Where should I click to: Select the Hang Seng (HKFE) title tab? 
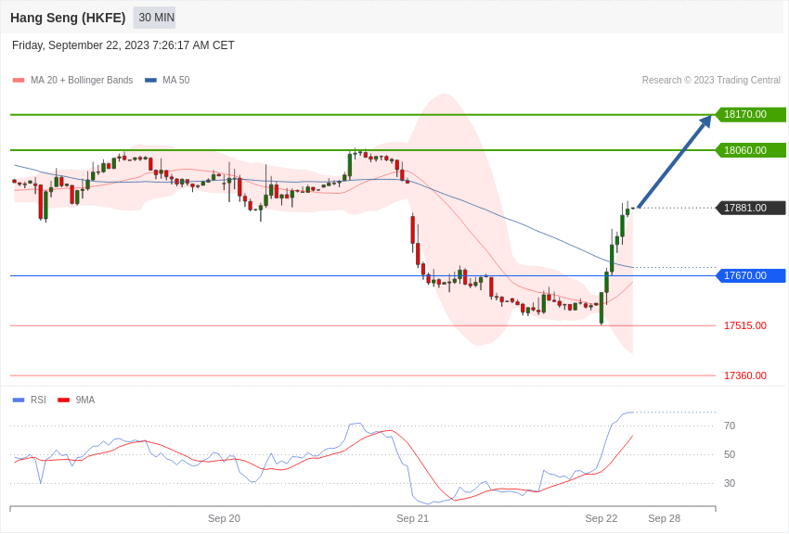click(x=68, y=17)
